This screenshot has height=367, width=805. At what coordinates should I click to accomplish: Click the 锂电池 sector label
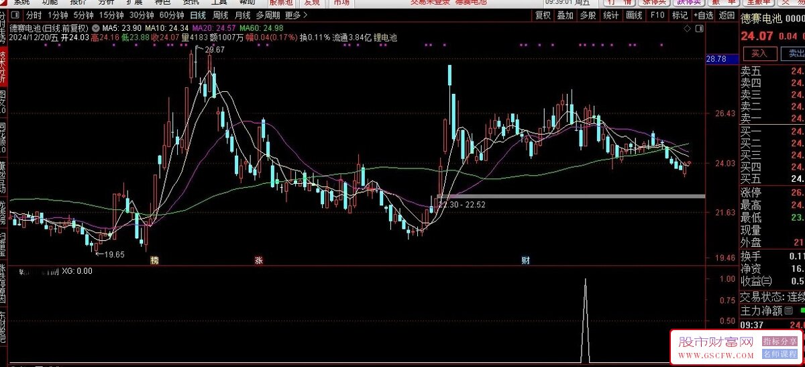(385, 38)
